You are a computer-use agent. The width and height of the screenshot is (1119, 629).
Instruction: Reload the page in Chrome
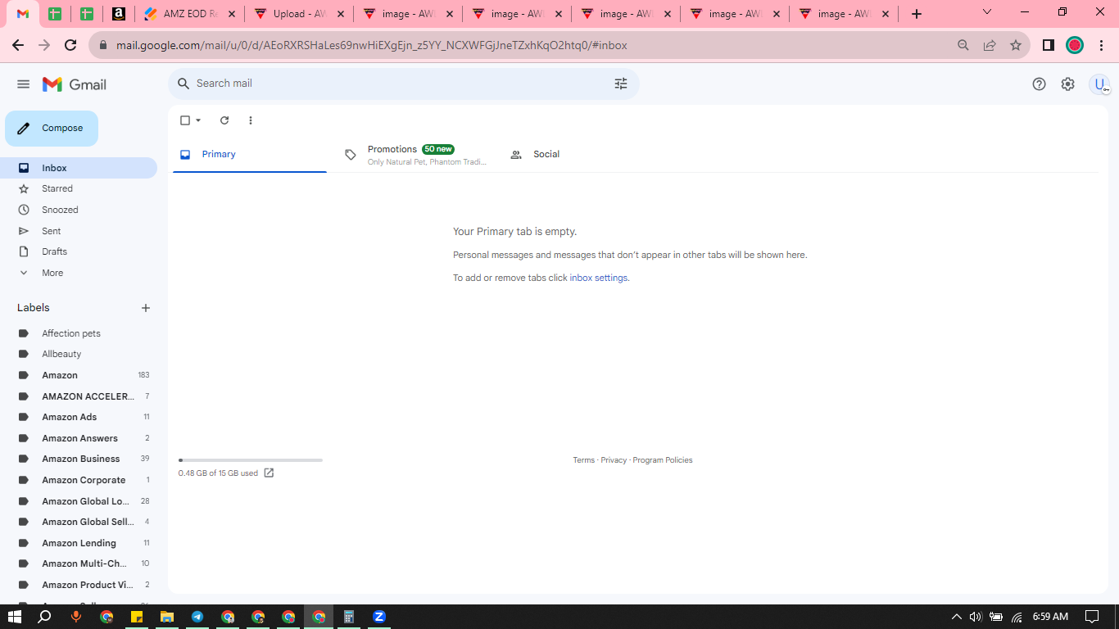coord(70,45)
